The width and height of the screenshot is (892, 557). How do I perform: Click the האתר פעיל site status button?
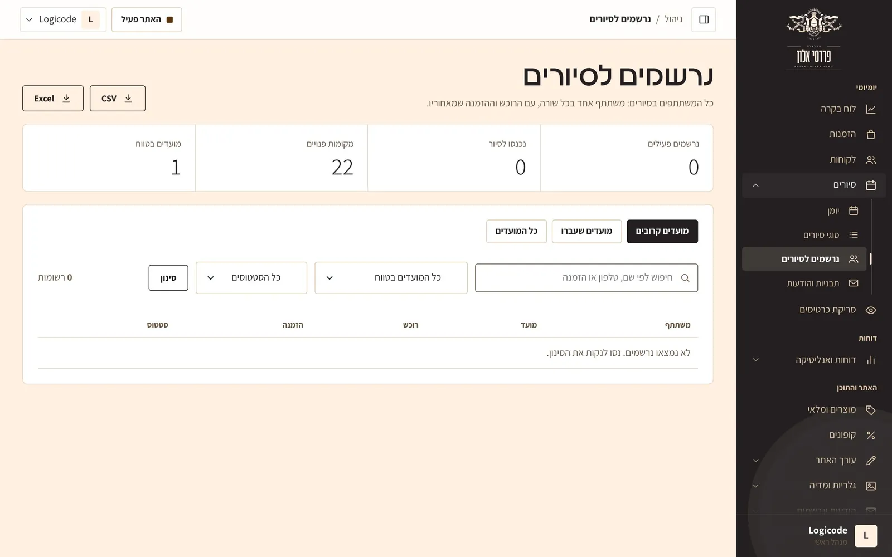coord(147,19)
